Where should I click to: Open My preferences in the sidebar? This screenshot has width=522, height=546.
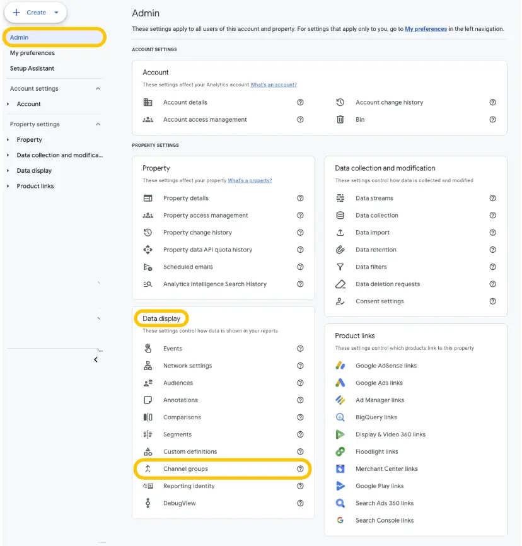click(x=32, y=53)
